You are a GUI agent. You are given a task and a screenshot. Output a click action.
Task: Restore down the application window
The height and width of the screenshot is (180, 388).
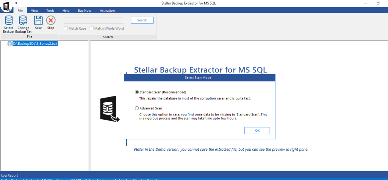378,3
